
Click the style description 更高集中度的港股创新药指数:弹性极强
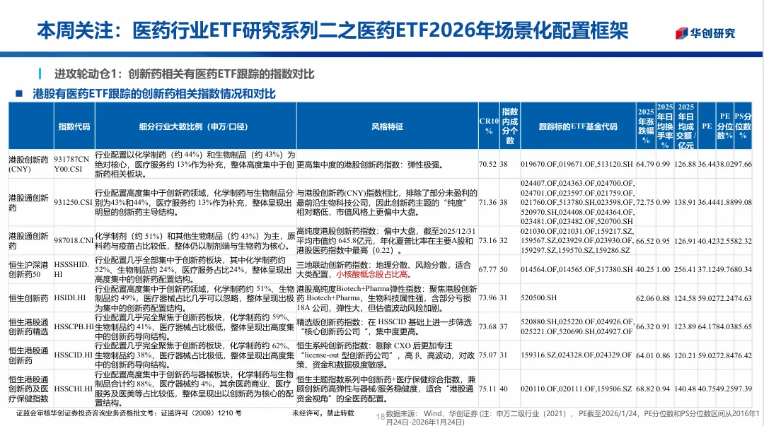[370, 165]
